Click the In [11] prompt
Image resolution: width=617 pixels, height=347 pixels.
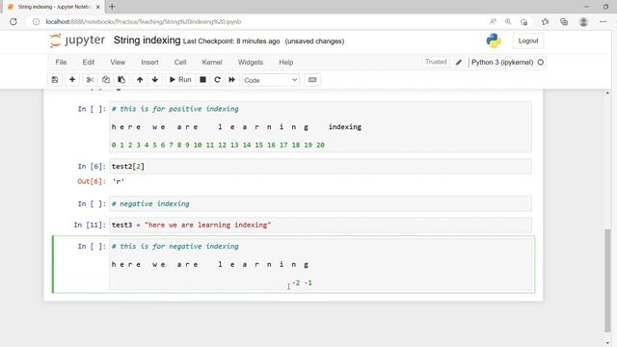pos(90,225)
